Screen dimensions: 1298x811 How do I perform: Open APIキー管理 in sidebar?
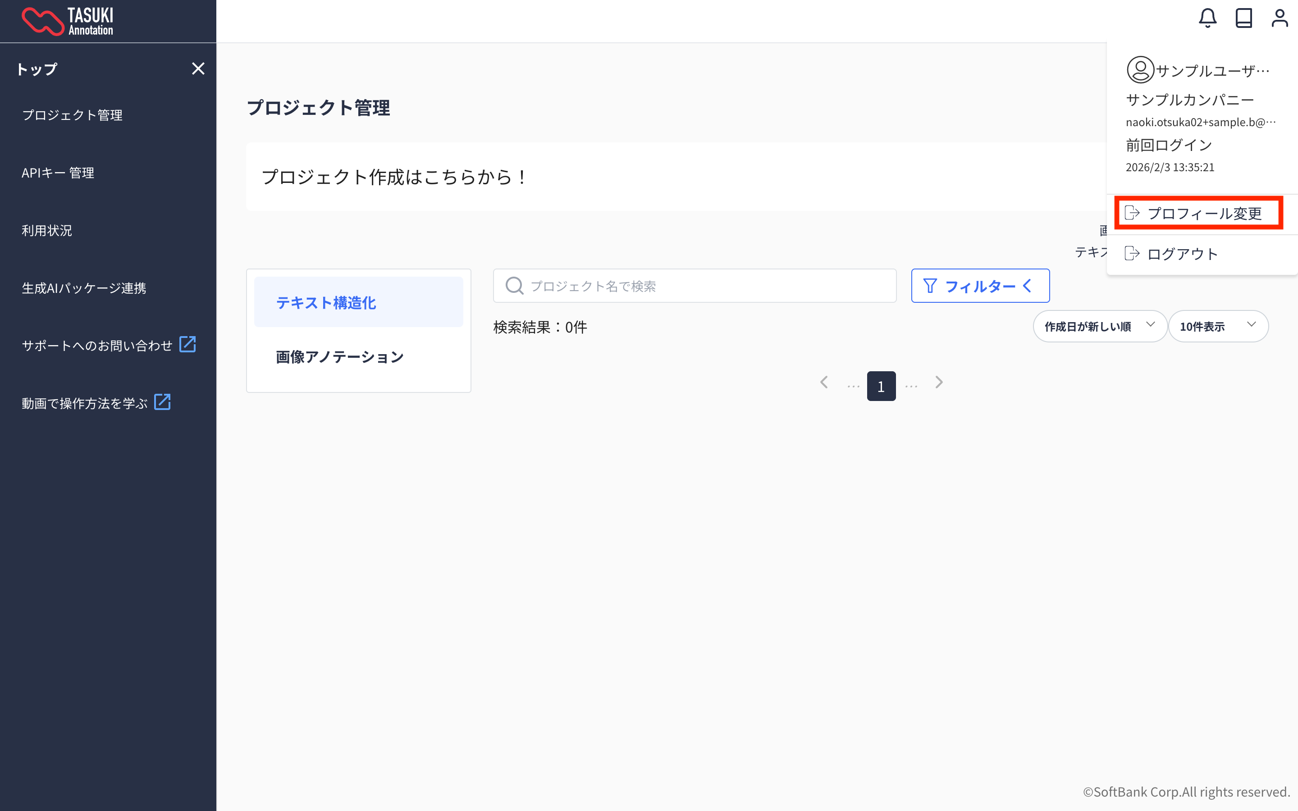(x=58, y=173)
